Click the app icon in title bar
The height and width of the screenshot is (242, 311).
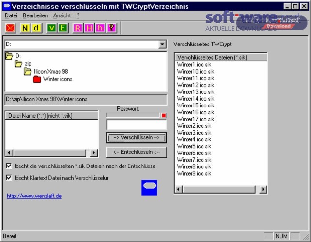[x=7, y=6]
